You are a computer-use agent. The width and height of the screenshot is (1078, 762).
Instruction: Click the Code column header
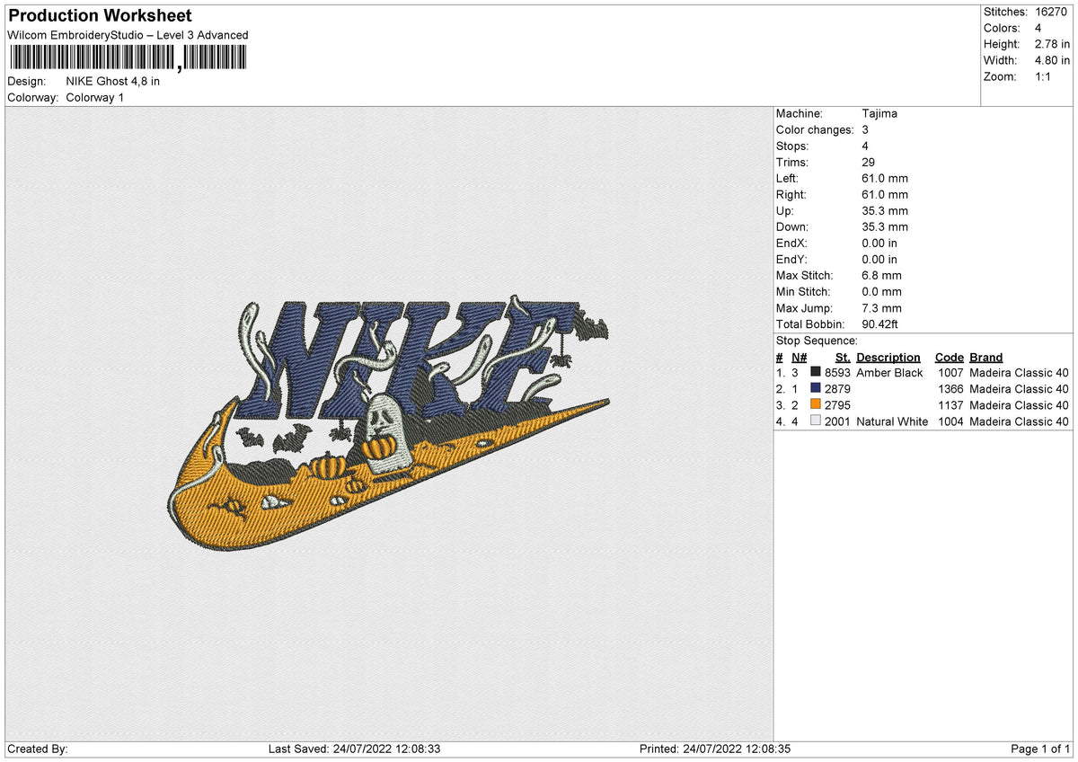click(949, 358)
